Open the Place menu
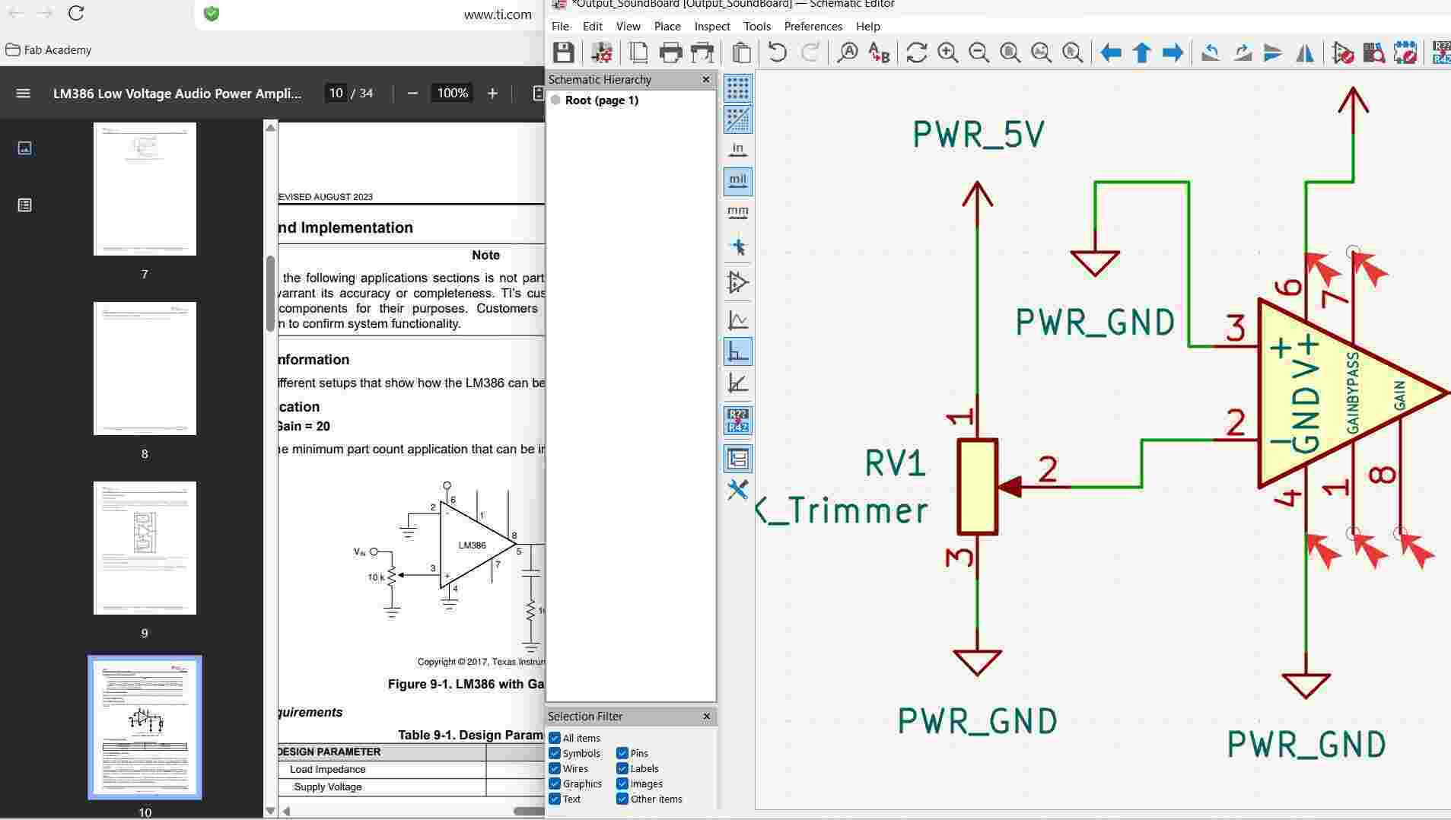This screenshot has height=820, width=1451. pos(667,26)
